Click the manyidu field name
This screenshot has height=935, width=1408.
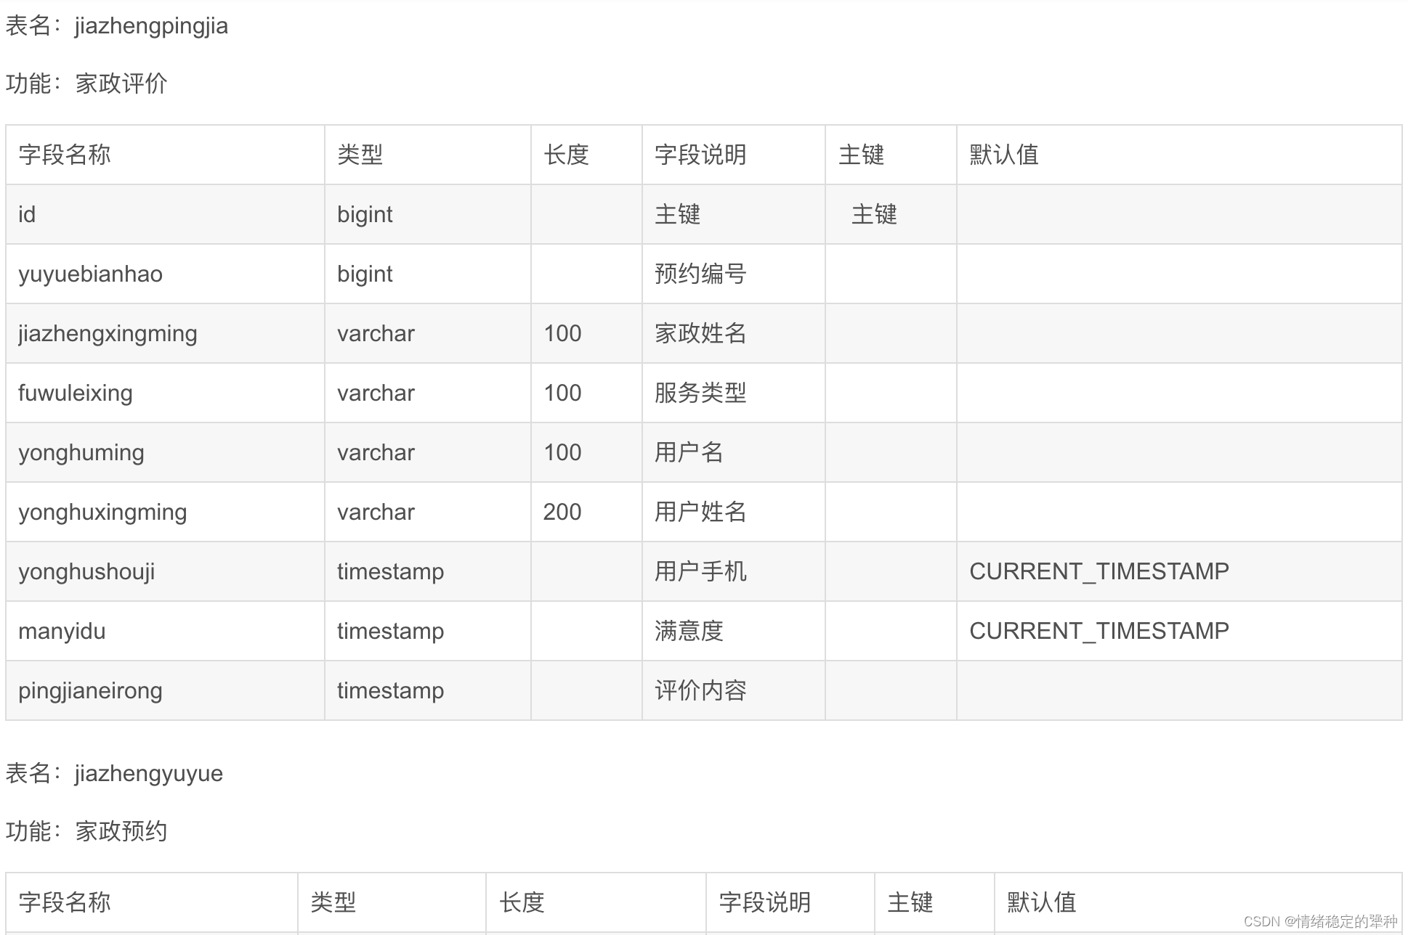click(62, 632)
